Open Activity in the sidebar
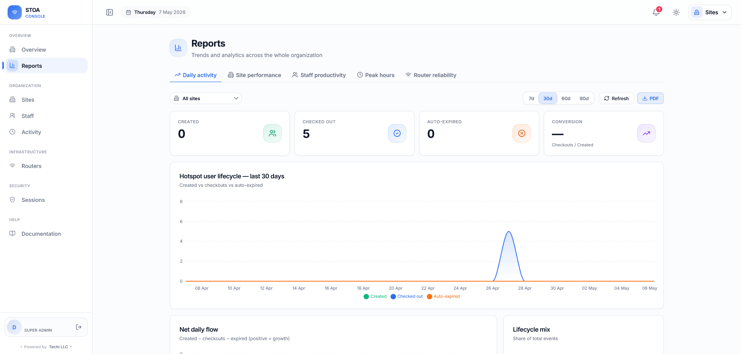Viewport: 741px width, 354px height. click(46, 132)
